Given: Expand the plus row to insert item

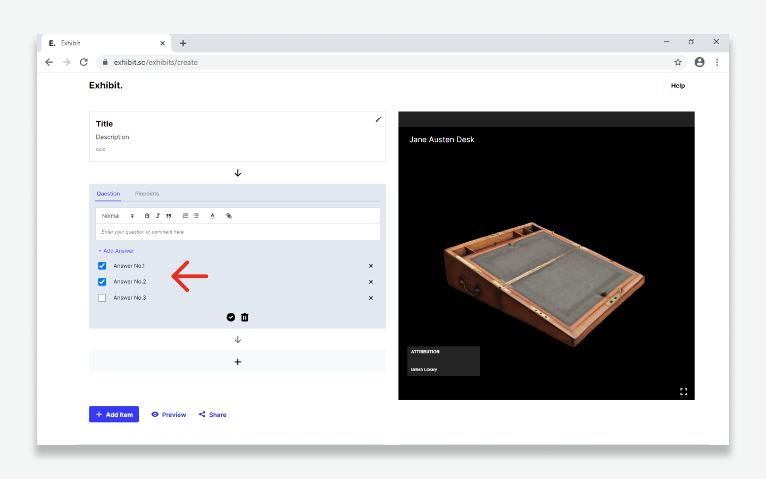Looking at the screenshot, I should [x=238, y=362].
